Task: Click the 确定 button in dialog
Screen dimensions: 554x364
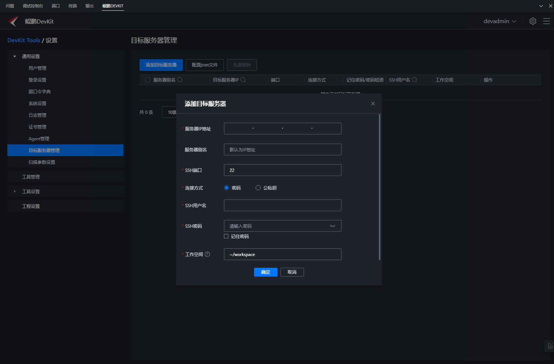Action: (265, 272)
